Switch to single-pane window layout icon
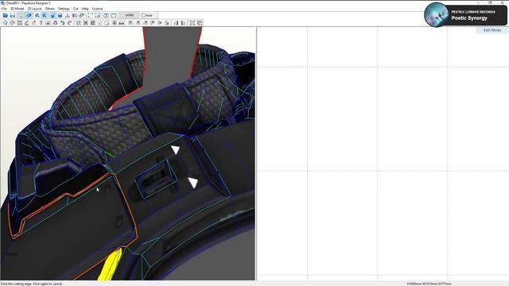Screen dimensions: 509x286 point(113,15)
